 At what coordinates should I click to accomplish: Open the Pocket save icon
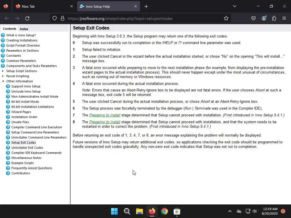coord(253,18)
